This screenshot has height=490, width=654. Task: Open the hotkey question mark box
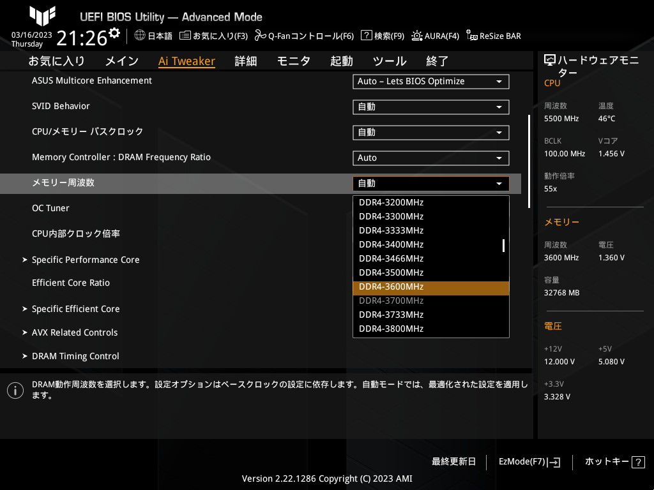(638, 462)
